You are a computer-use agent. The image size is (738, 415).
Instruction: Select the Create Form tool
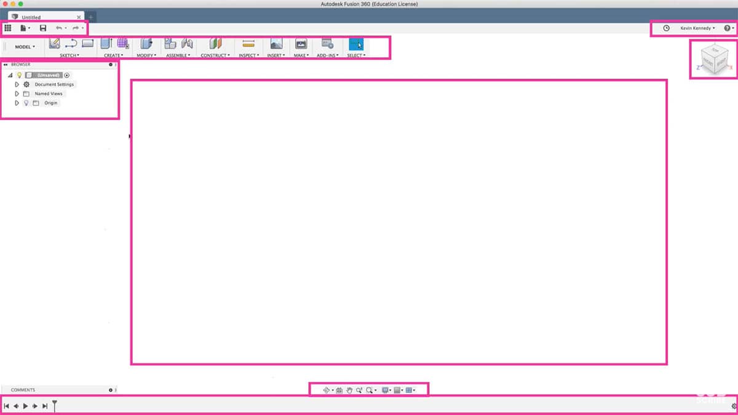[x=122, y=44]
